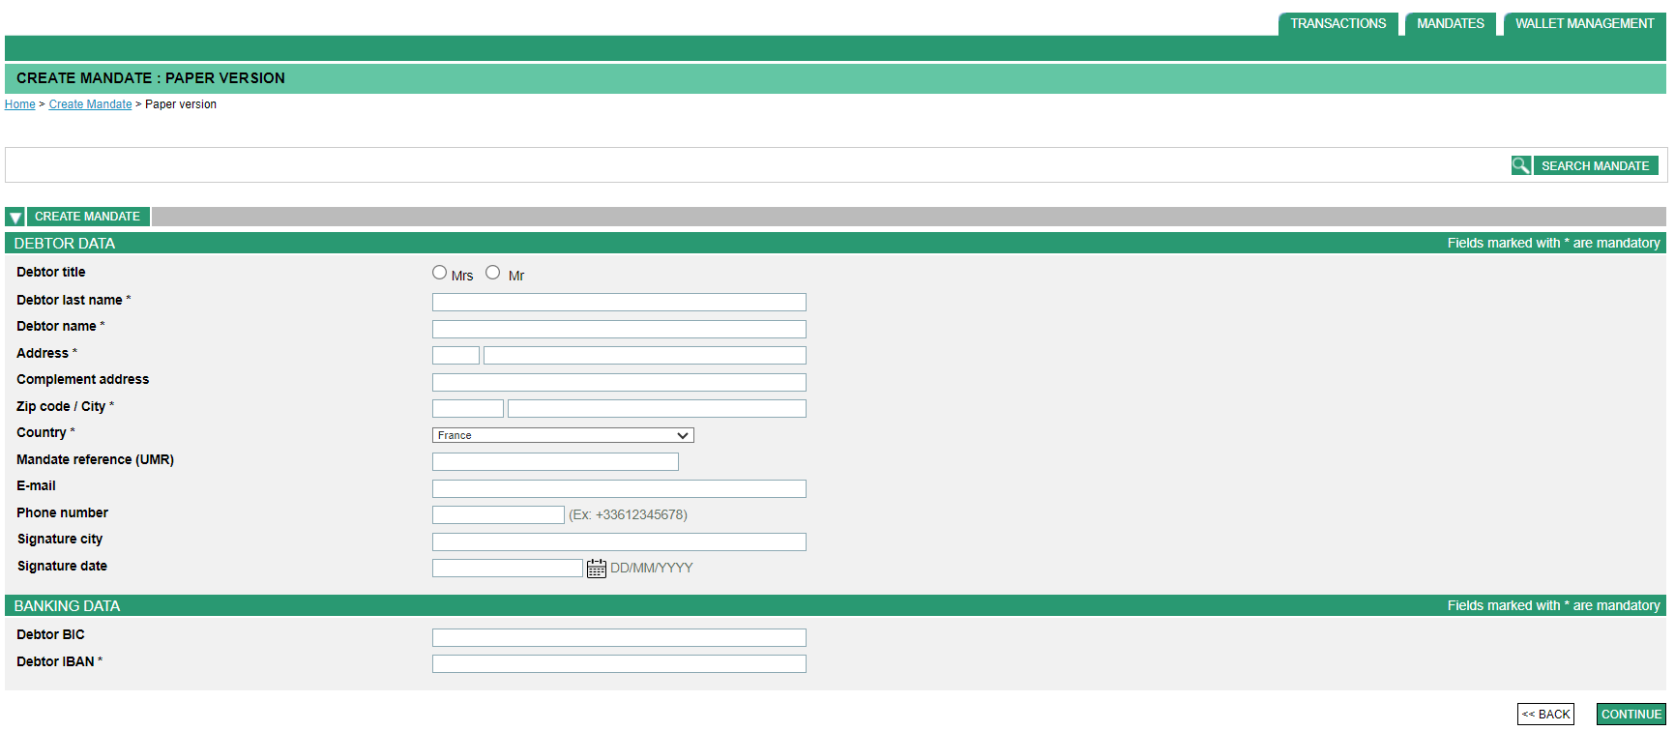Collapse the Create Mandate section triangle

point(15,218)
